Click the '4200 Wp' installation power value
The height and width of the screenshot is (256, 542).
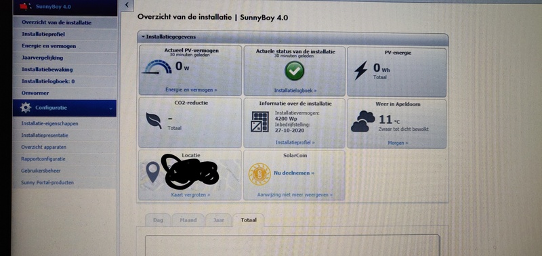285,119
